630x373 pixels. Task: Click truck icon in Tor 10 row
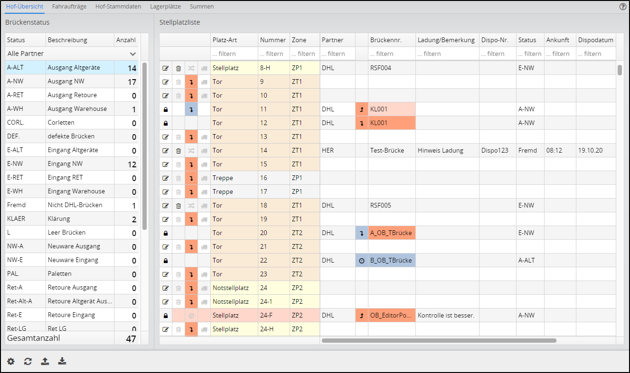[204, 96]
